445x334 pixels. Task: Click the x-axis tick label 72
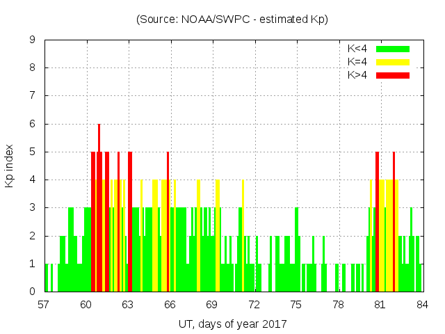click(254, 304)
